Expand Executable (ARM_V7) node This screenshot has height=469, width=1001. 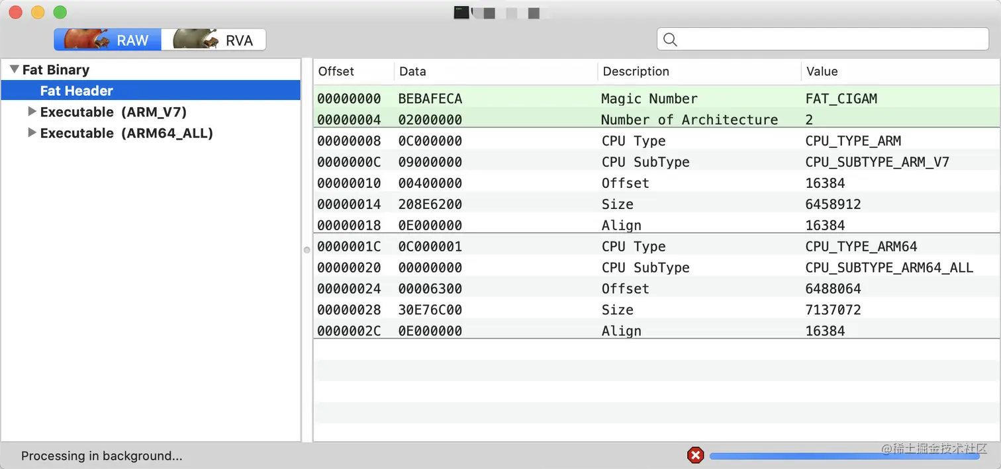click(x=32, y=112)
